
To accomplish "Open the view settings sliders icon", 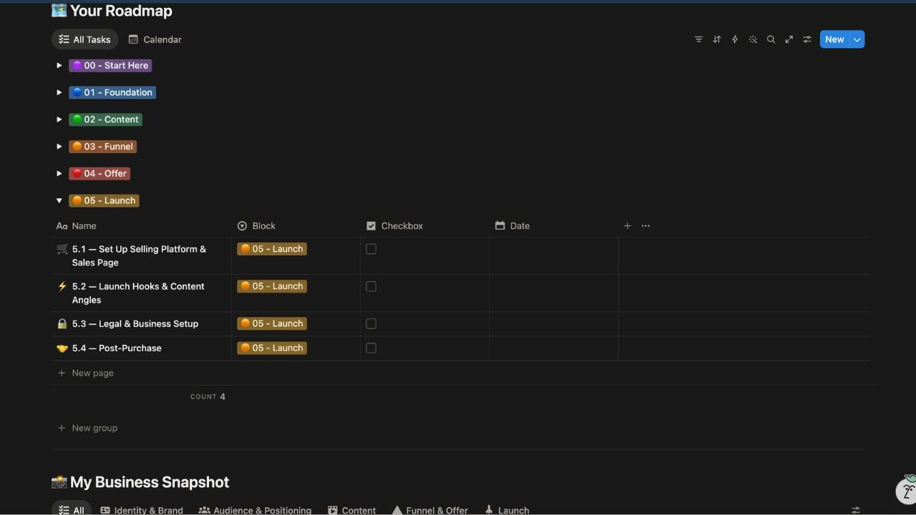I will click(807, 39).
